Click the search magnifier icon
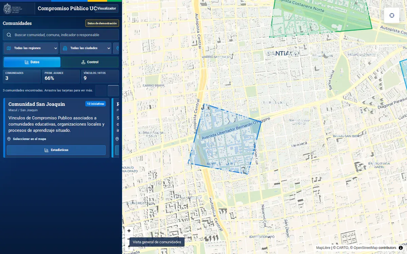Screen dimensions: 407x254 (9, 35)
